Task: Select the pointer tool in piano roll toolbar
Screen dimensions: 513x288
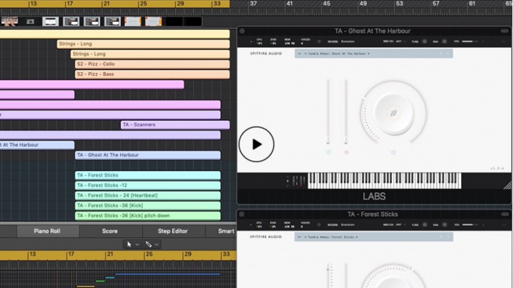Action: 130,244
